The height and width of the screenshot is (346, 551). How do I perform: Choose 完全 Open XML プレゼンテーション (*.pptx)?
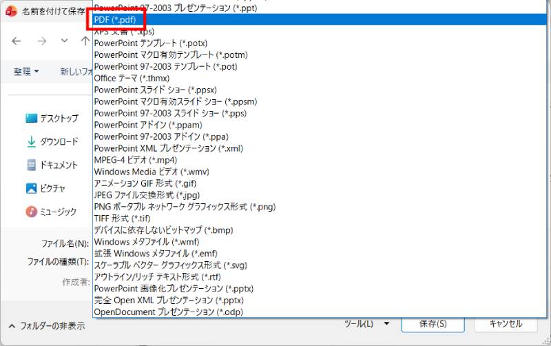click(320, 300)
